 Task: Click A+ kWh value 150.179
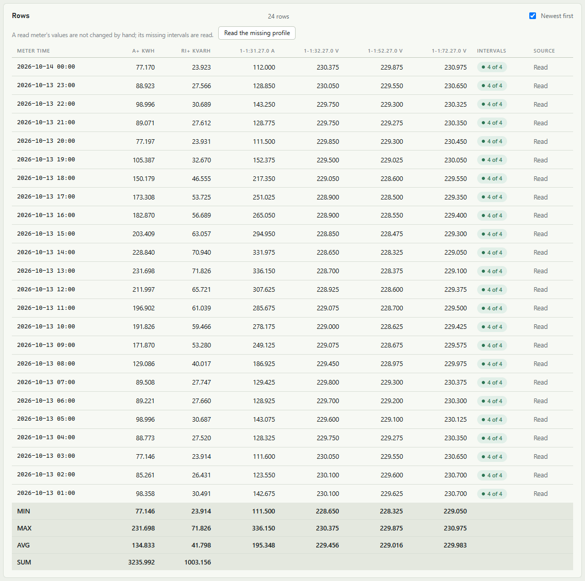[x=143, y=178]
